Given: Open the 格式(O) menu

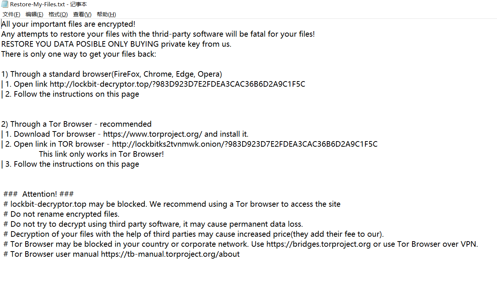Looking at the screenshot, I should coord(58,14).
